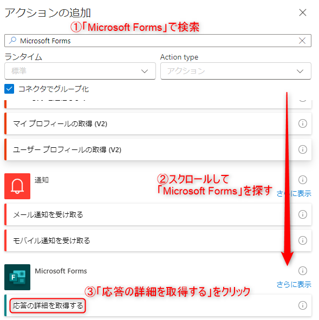Click the red 通知 bell connector icon
This screenshot has width=319, height=320.
(17, 186)
